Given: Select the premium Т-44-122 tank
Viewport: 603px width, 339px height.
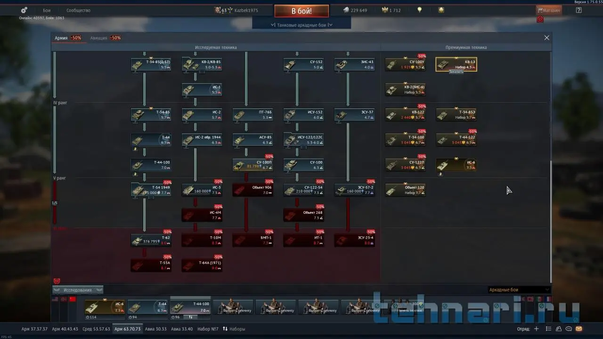Looking at the screenshot, I should coord(456,140).
